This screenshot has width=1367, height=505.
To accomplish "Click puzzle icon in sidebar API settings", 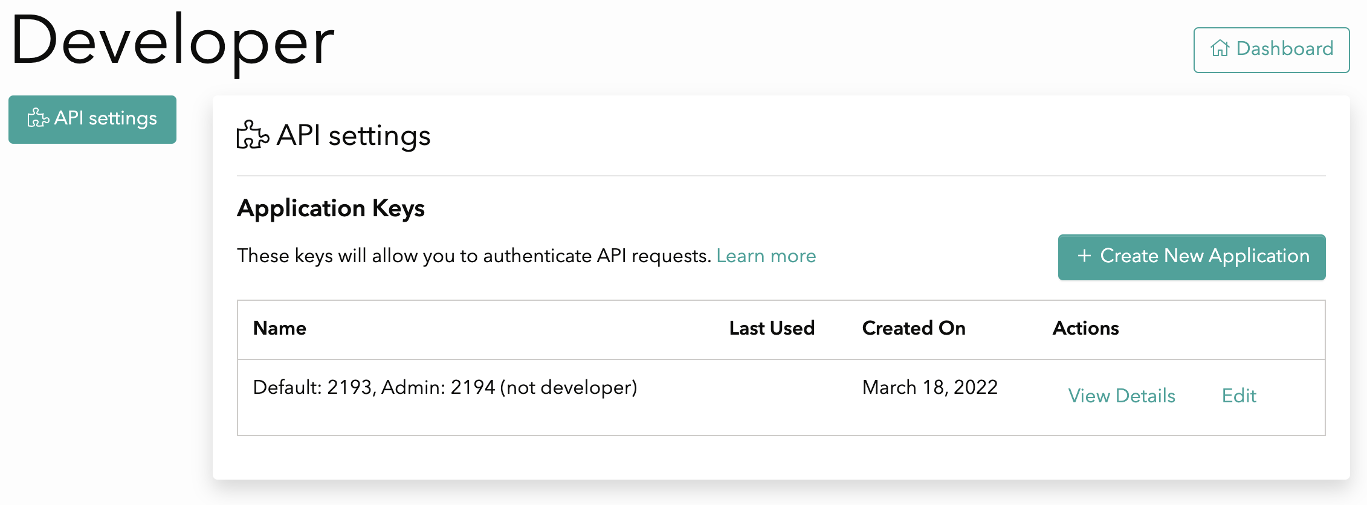I will (x=38, y=118).
